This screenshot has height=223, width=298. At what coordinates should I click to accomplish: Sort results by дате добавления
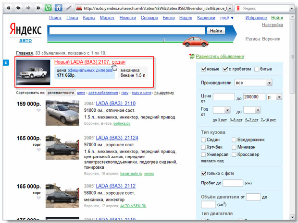pyautogui.click(x=103, y=93)
